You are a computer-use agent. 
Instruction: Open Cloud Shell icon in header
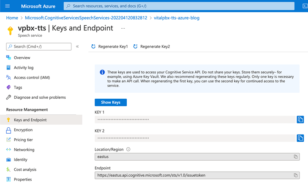[x=305, y=6]
